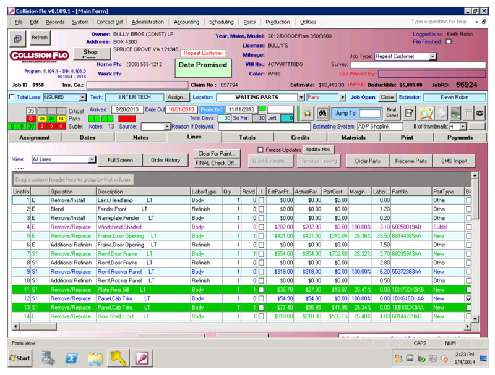Check the Bk checkbox for line 4
The image size is (495, 375).
pos(469,227)
